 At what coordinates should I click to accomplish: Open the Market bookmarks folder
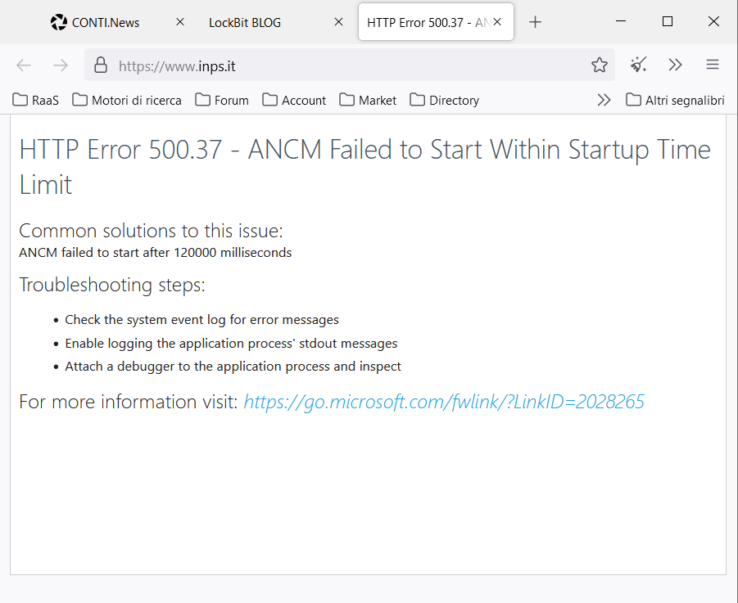(368, 100)
